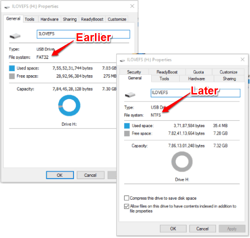The image size is (250, 238).
Task: Click Apply in the NTFS properties window
Action: [x=232, y=229]
